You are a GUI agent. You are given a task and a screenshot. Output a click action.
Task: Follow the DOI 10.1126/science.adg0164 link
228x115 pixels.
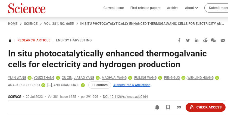(x=125, y=97)
